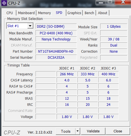Close CPU-Z with the title bar X

123,2
